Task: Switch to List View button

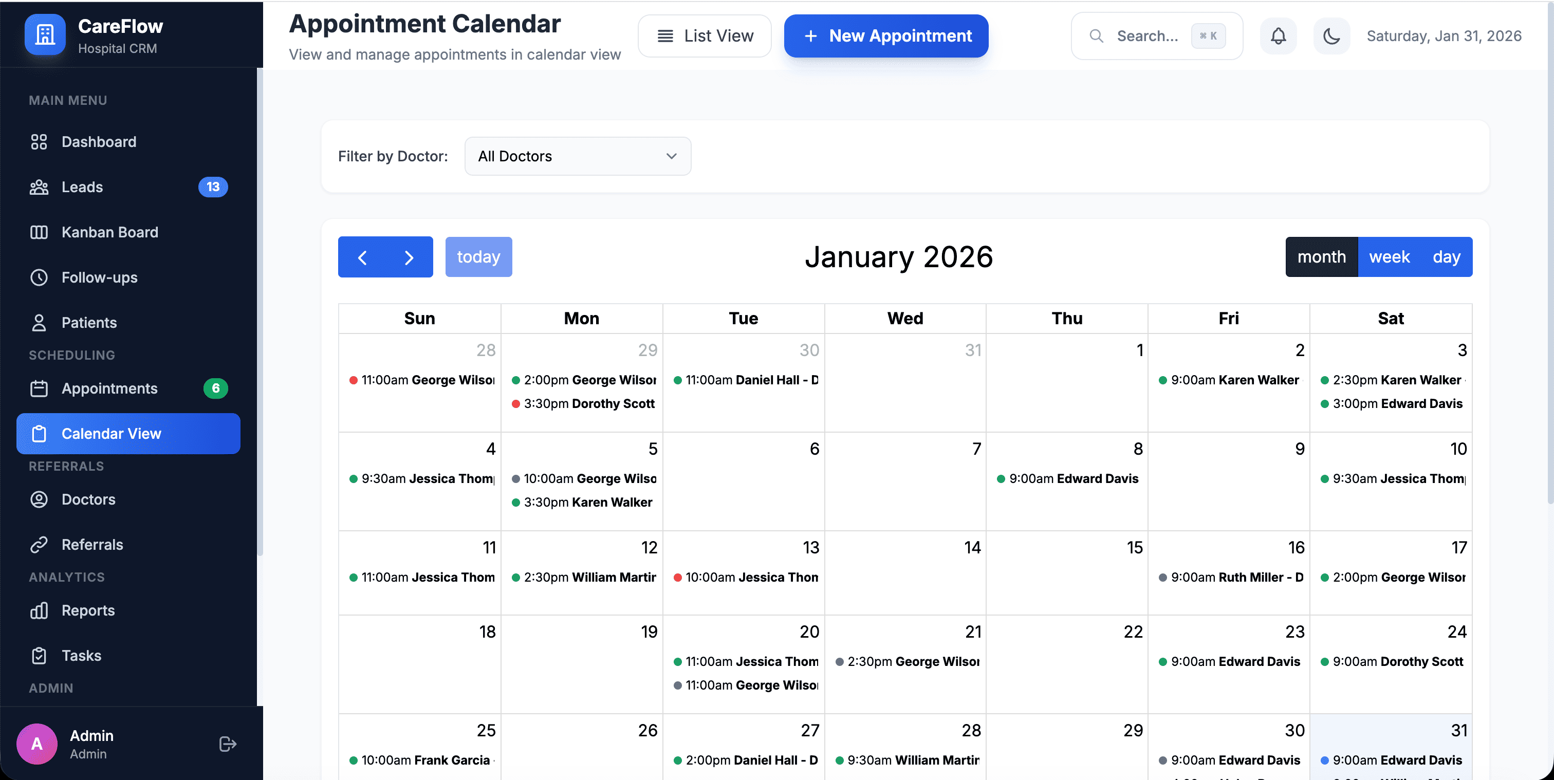Action: point(704,36)
